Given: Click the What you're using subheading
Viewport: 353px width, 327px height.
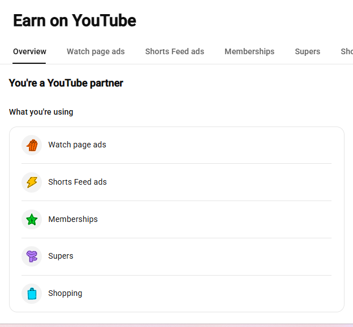Looking at the screenshot, I should click(41, 112).
